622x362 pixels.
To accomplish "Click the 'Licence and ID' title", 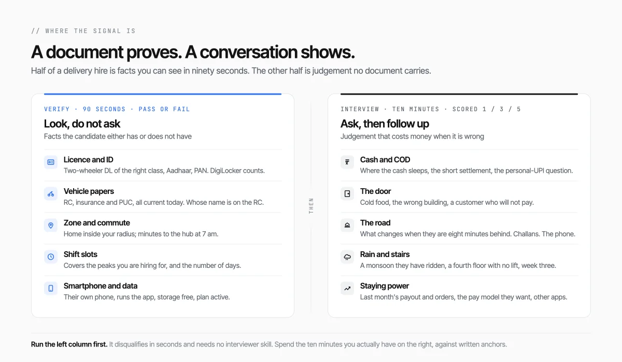I will point(89,160).
